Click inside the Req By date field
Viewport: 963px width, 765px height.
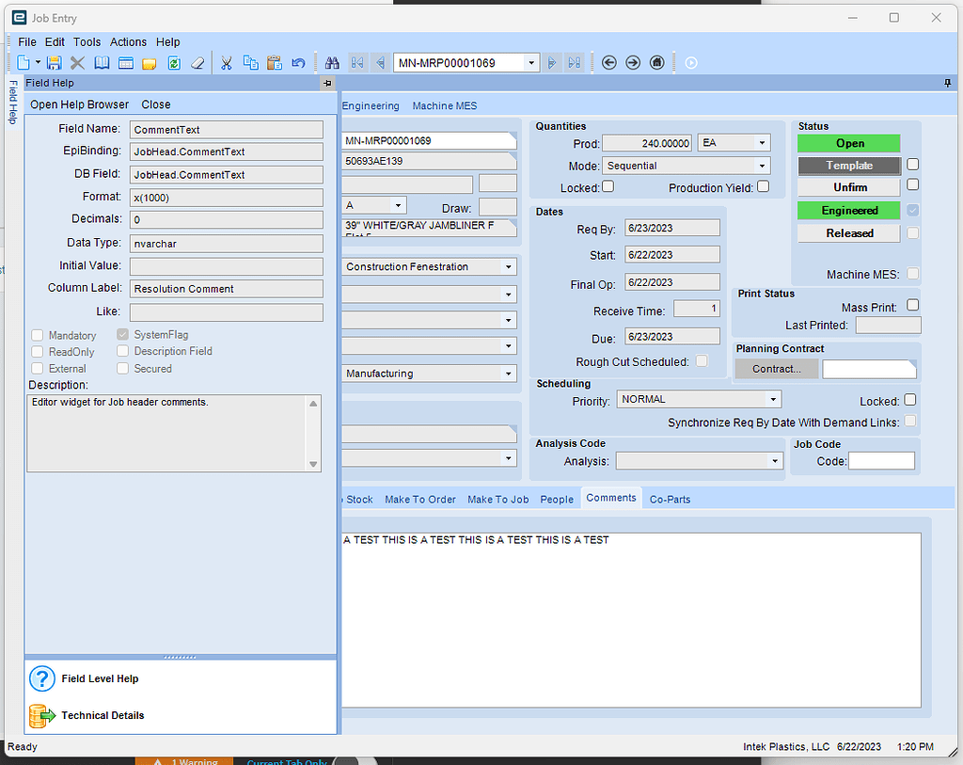click(671, 228)
